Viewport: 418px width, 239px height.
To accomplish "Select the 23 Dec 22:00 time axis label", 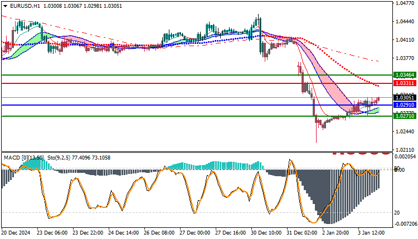I will (x=88, y=233).
